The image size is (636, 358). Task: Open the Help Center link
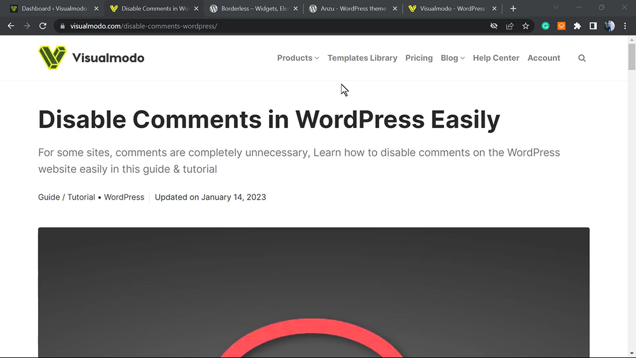(x=496, y=58)
